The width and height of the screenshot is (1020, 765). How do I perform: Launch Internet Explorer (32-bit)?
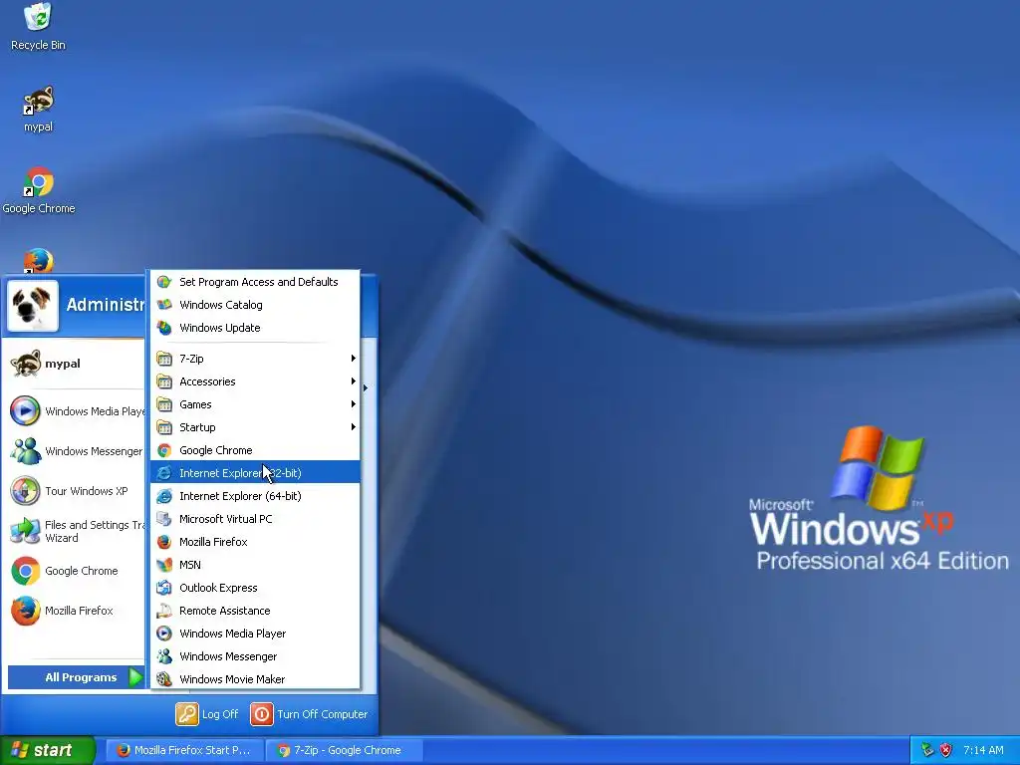(x=255, y=473)
